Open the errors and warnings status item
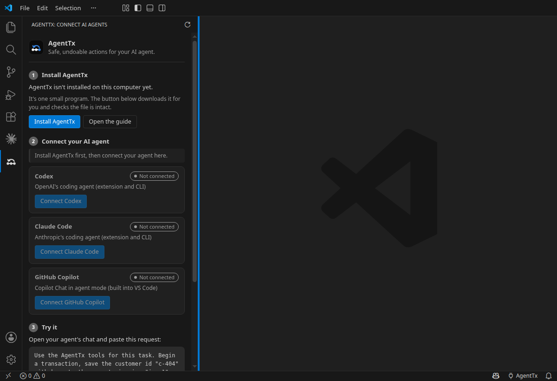The width and height of the screenshot is (557, 381). click(x=32, y=376)
